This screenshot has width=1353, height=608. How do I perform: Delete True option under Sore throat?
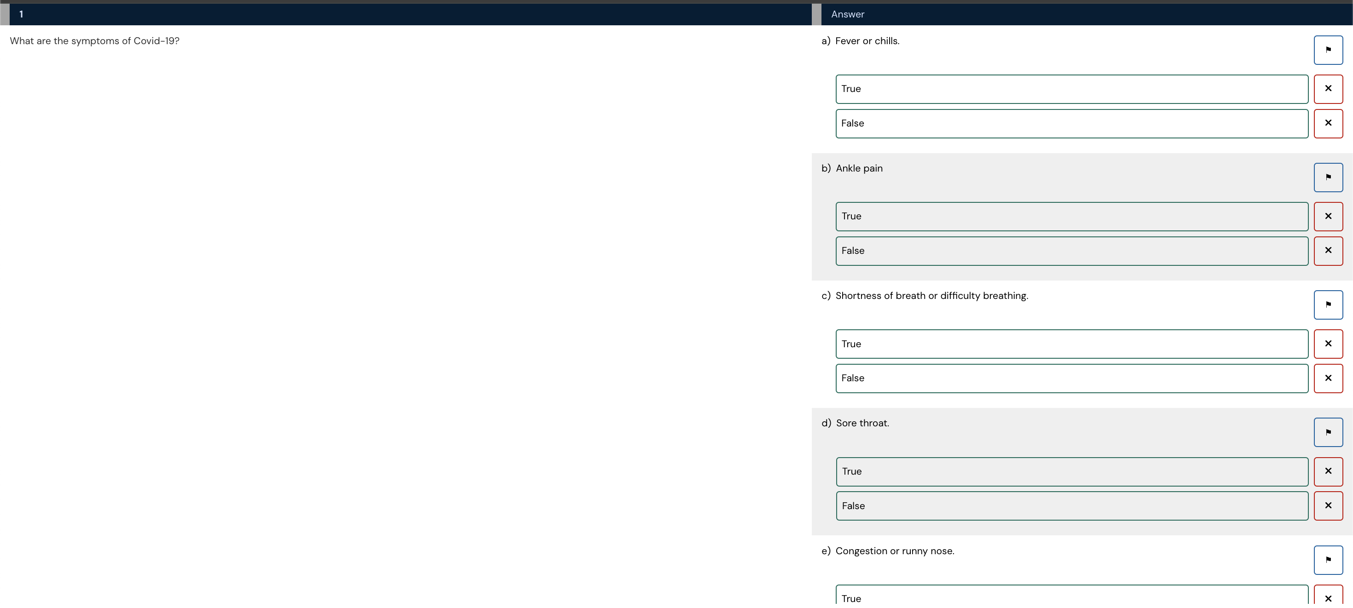point(1328,471)
